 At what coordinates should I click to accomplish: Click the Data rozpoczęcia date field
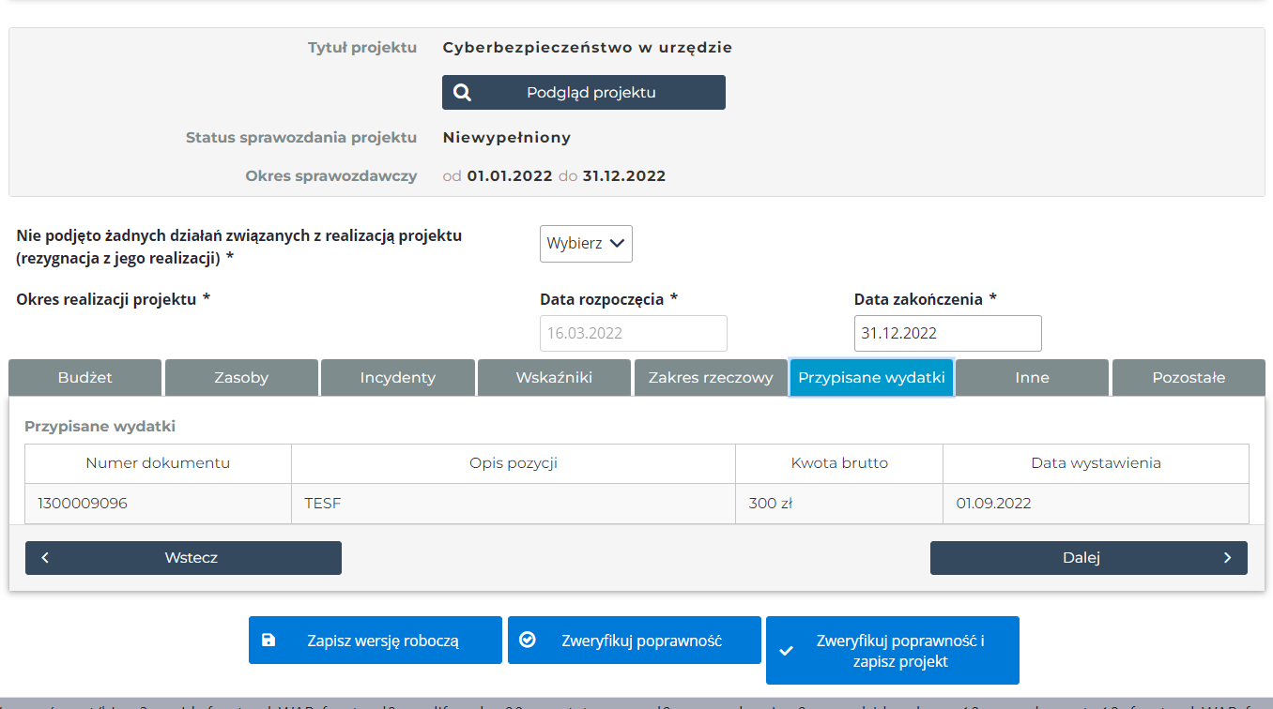click(x=633, y=333)
